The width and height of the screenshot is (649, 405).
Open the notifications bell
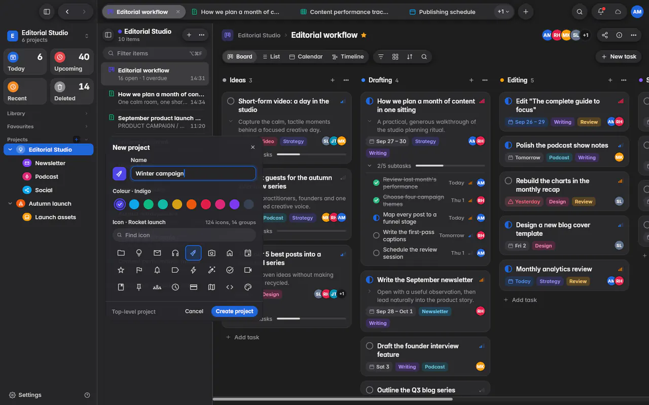coord(601,12)
